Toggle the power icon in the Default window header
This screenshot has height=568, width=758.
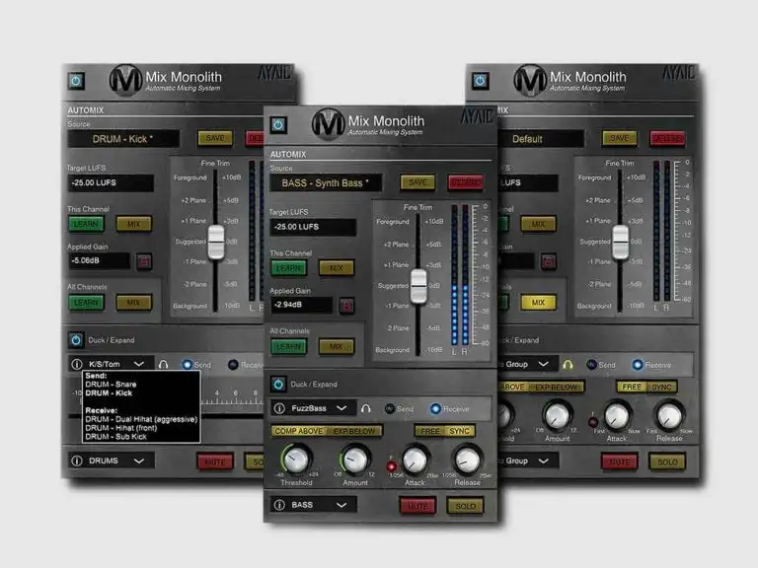coord(480,81)
